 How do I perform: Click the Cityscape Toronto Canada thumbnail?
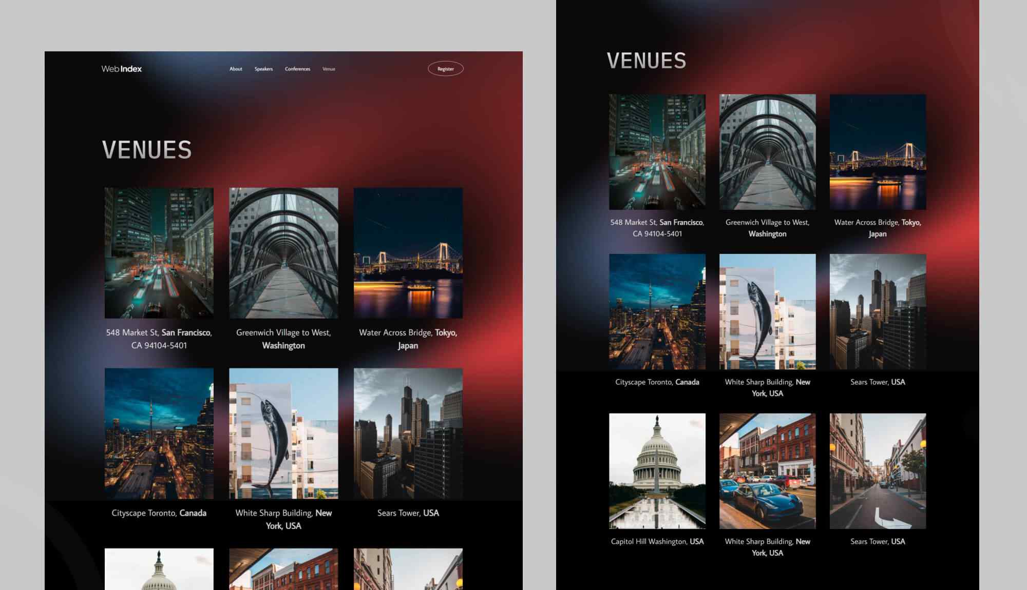point(158,434)
